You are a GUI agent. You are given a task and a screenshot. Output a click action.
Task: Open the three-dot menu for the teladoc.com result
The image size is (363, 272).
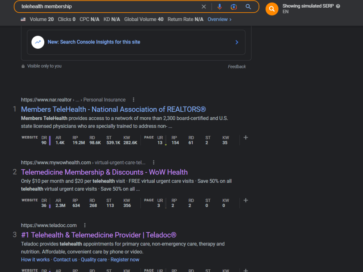tap(85, 225)
